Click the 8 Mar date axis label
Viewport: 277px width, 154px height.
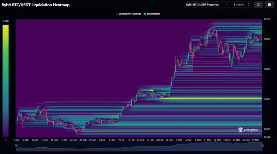click(x=198, y=140)
